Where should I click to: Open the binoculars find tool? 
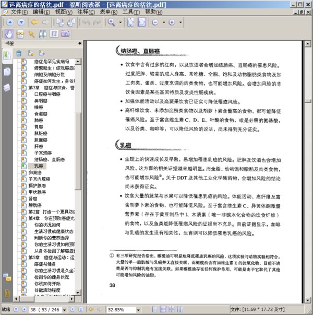43,34
